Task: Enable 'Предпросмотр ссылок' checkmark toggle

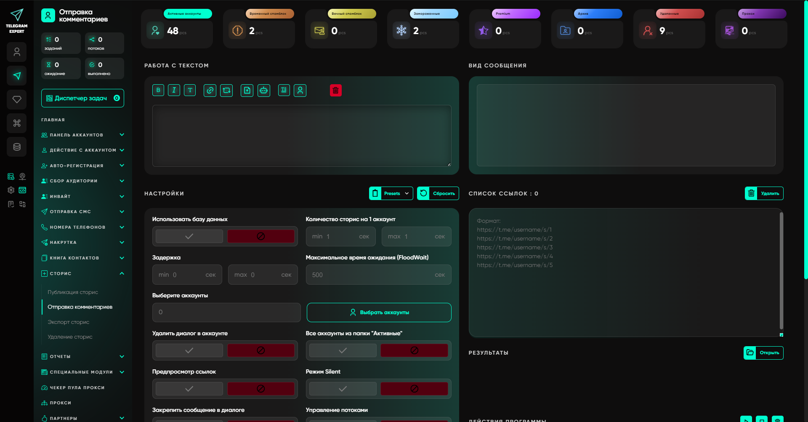Action: point(189,389)
